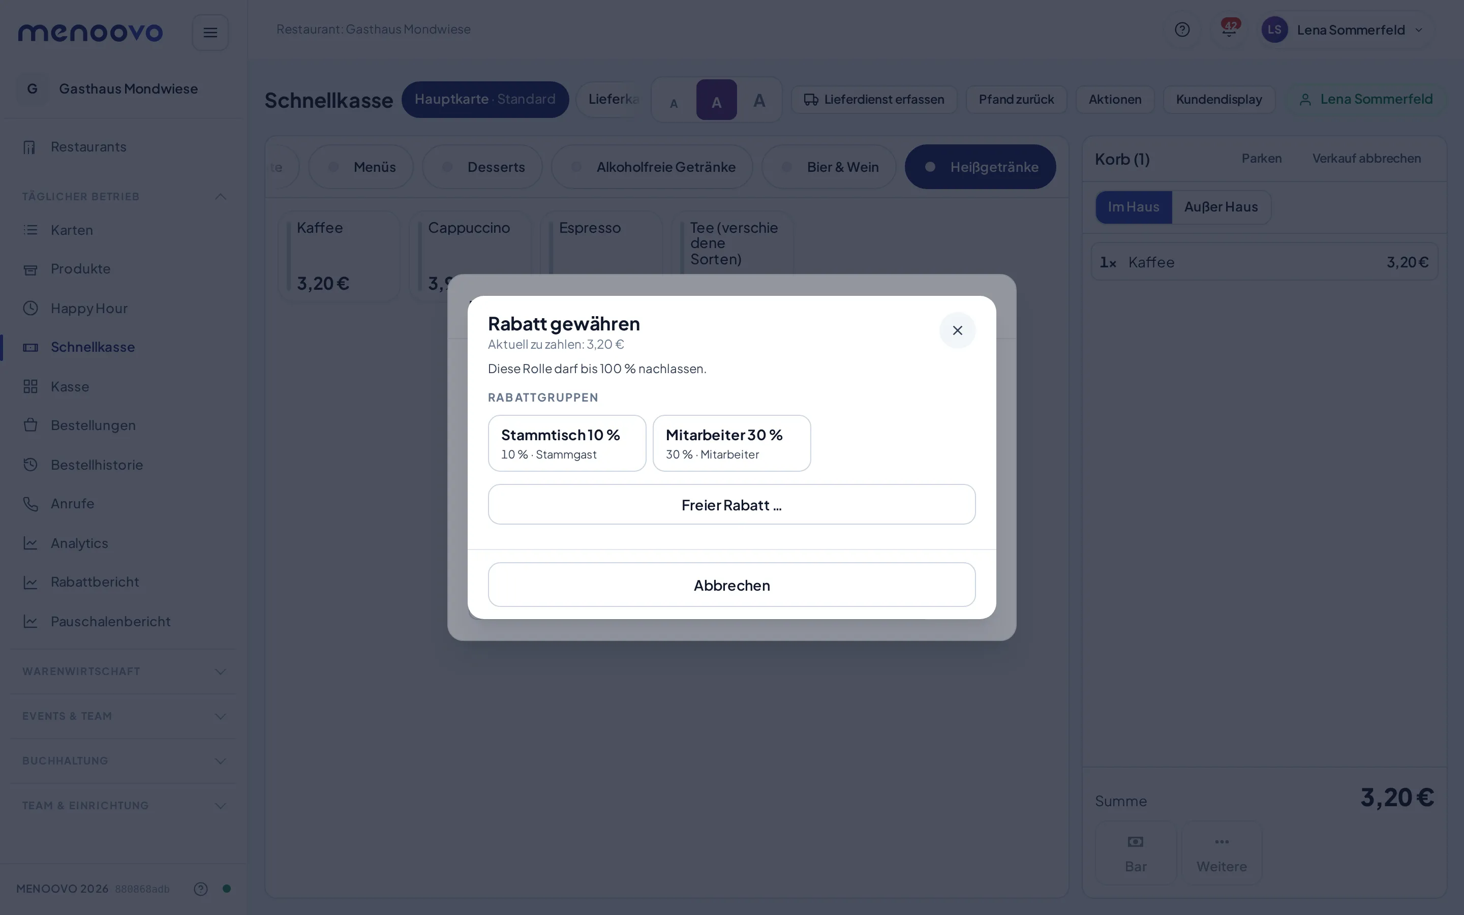Apply the Mitarbeiter 30 % discount group
The width and height of the screenshot is (1464, 915).
pyautogui.click(x=731, y=443)
